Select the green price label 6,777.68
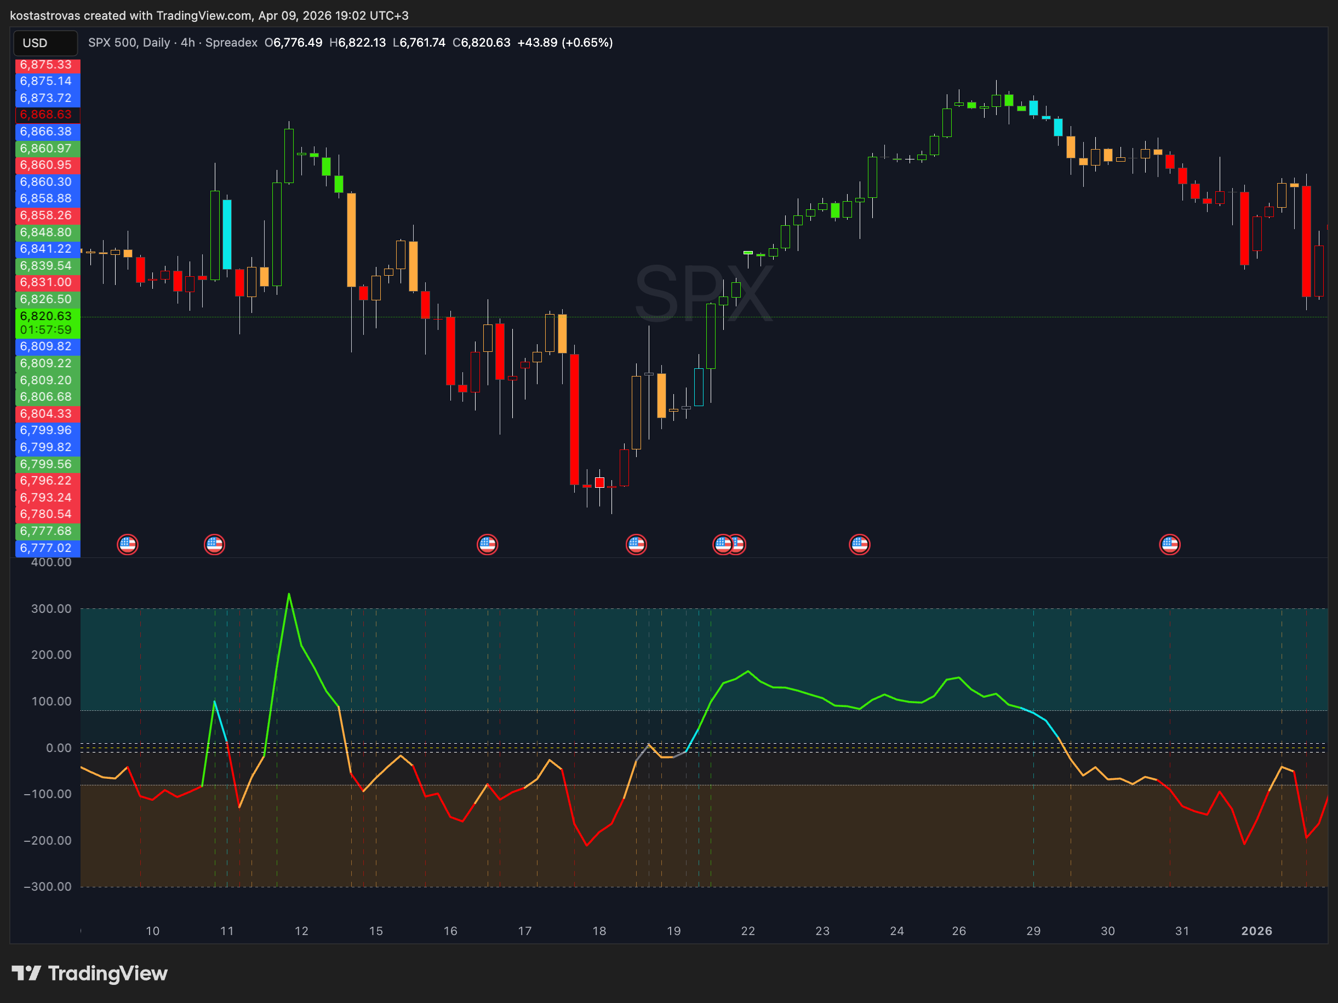Viewport: 1338px width, 1003px height. (47, 531)
